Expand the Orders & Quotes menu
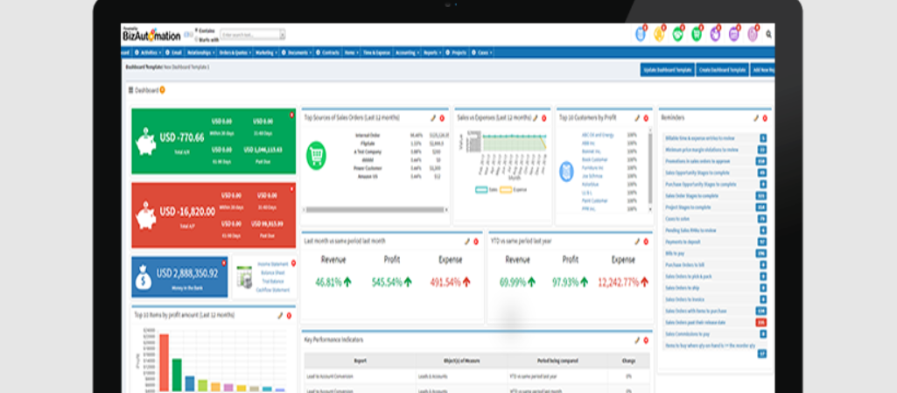The image size is (897, 393). [x=235, y=52]
